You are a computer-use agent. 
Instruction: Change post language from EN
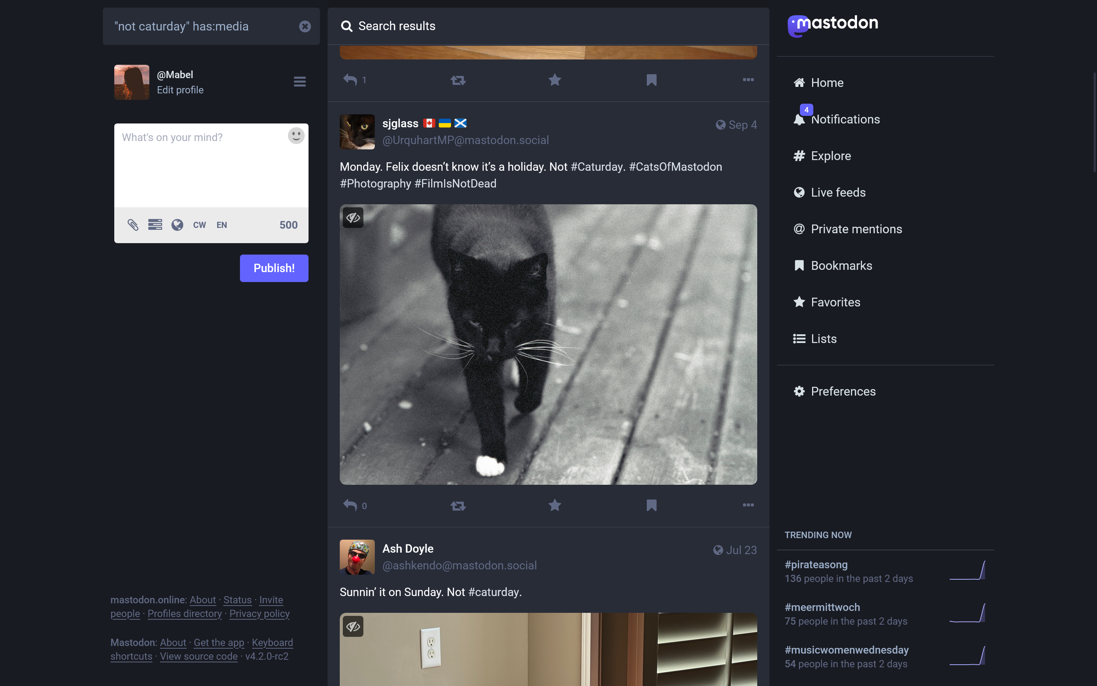[x=222, y=225]
